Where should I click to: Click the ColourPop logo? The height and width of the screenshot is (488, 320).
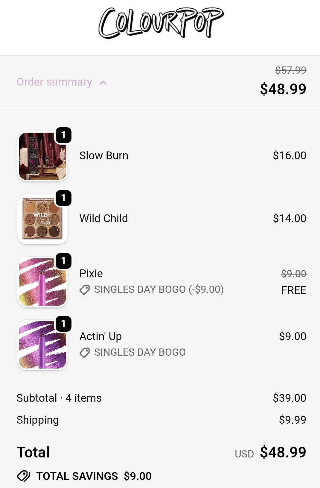(x=161, y=23)
